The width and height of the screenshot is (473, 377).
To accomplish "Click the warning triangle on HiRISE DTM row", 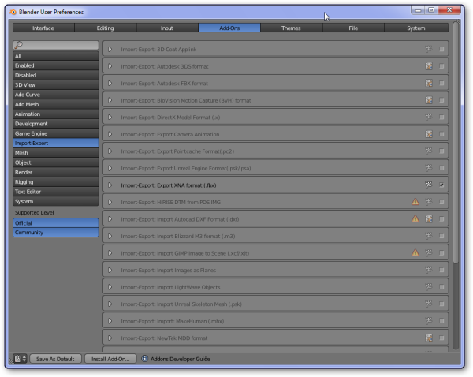I will point(415,202).
